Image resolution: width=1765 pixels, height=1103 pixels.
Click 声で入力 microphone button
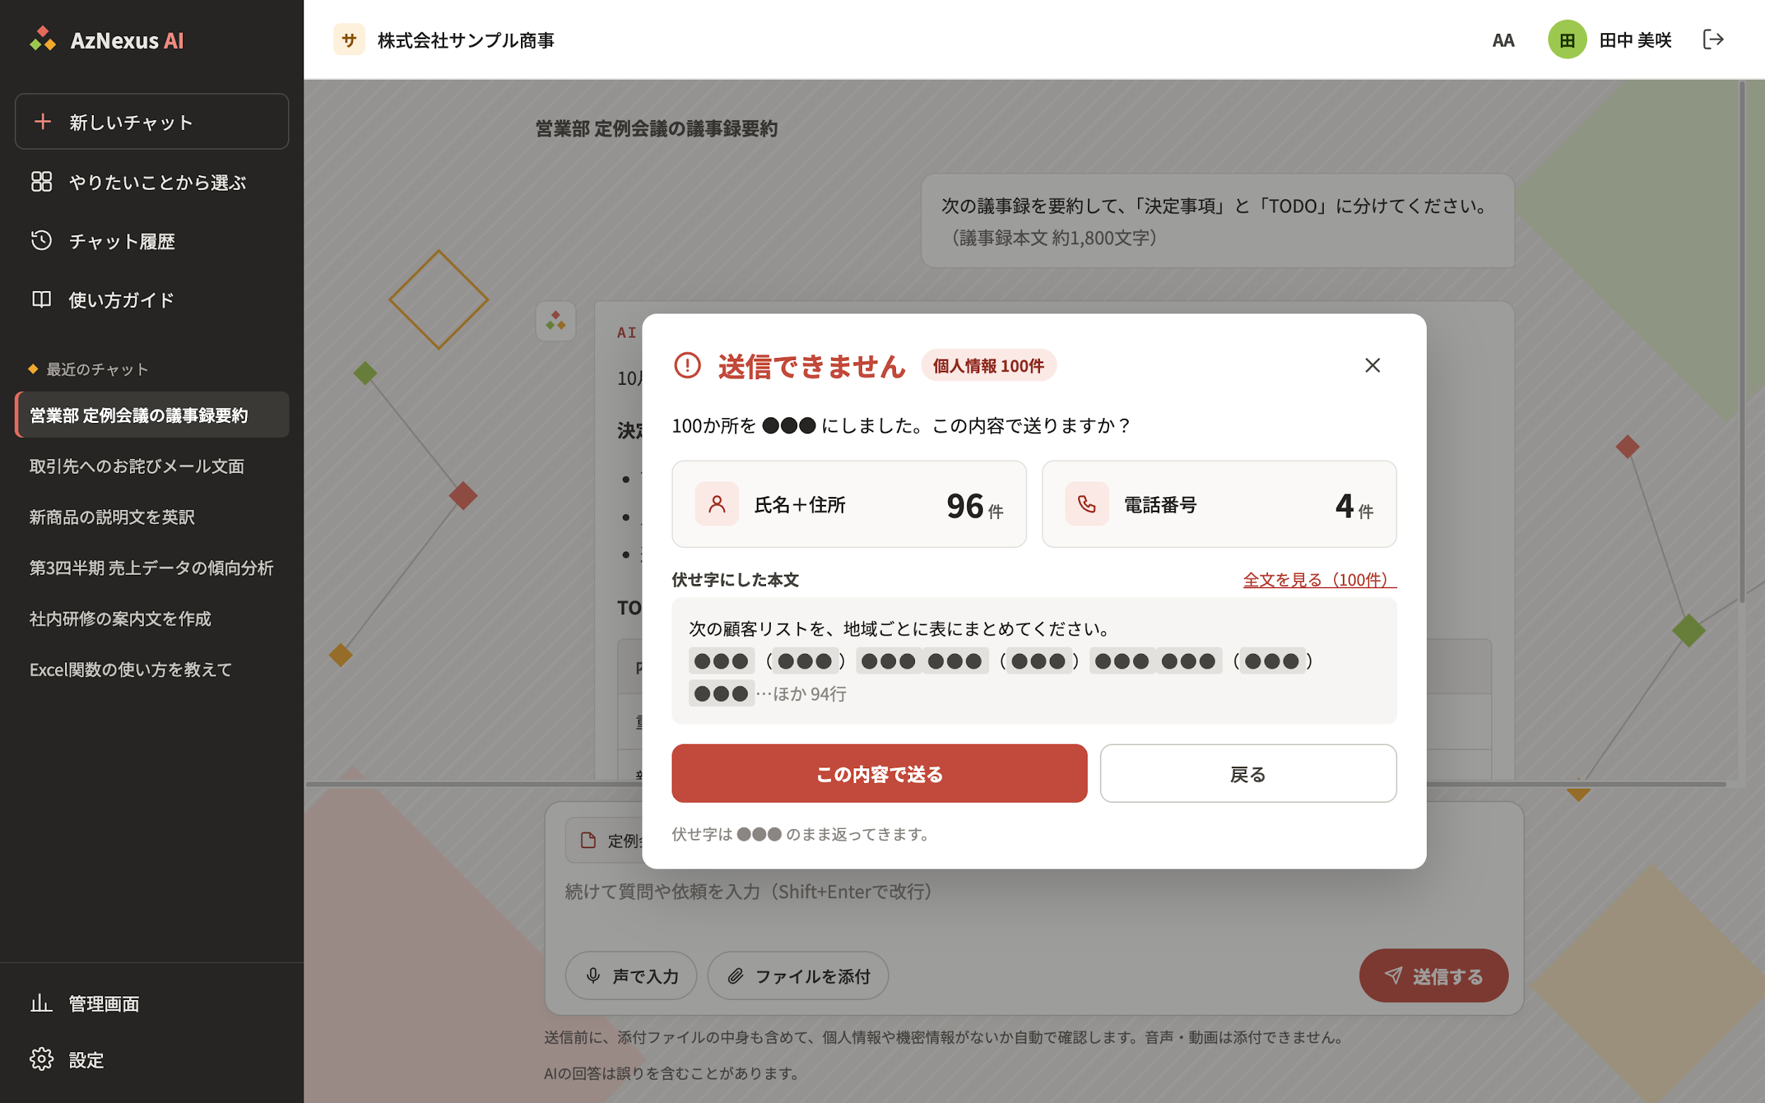631,975
